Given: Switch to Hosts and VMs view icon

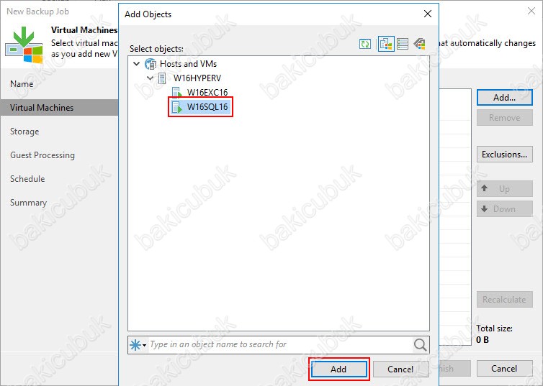Looking at the screenshot, I should click(x=386, y=44).
